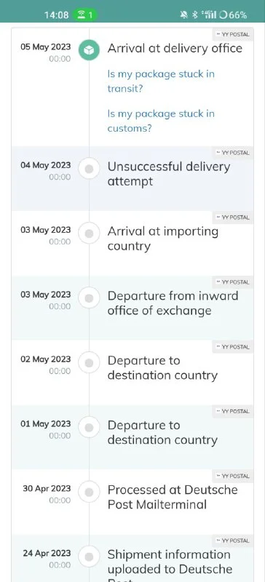Screen dimensions: 265x582
Task: Select the Unsuccessful delivery attempt timeline dot
Action: (89, 169)
